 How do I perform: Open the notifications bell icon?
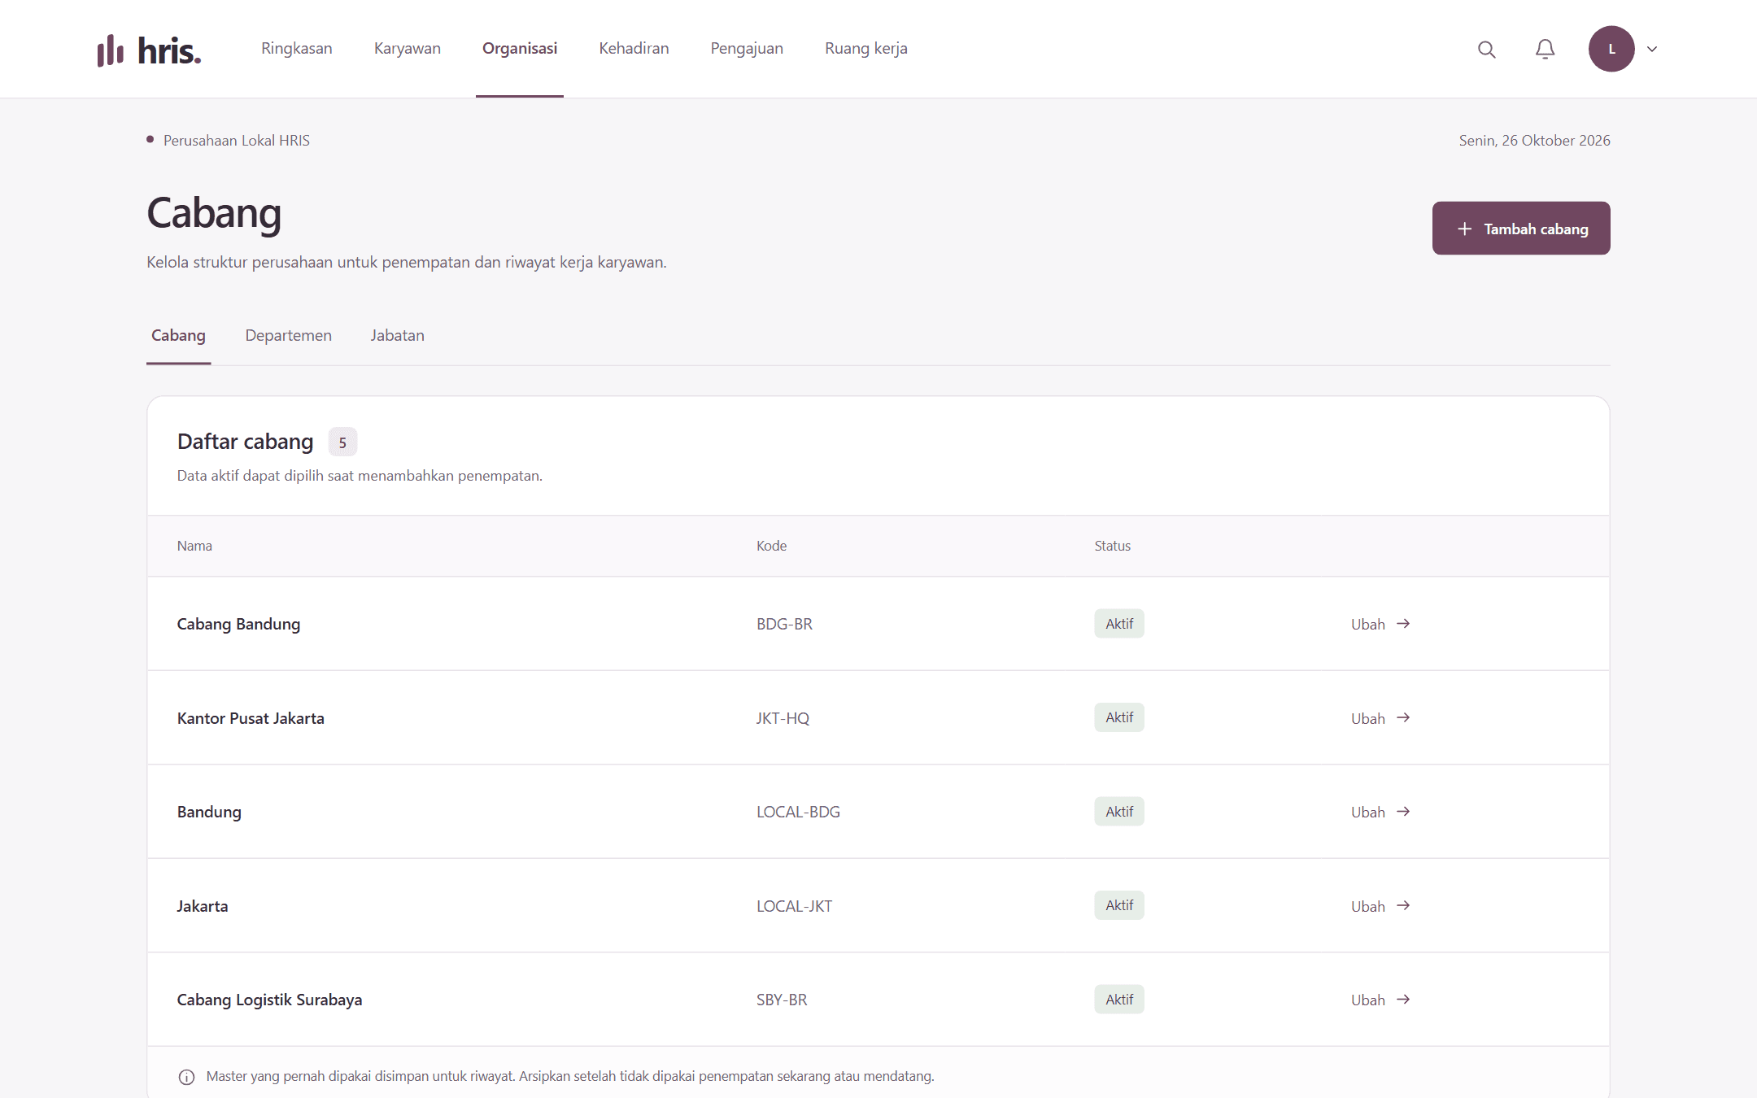coord(1545,49)
